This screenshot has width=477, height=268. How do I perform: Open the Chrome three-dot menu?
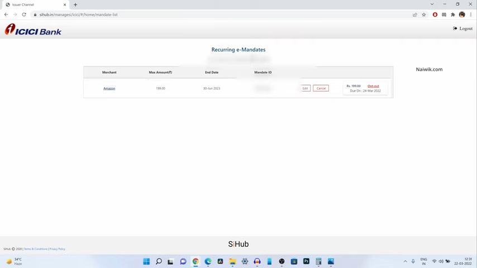471,15
